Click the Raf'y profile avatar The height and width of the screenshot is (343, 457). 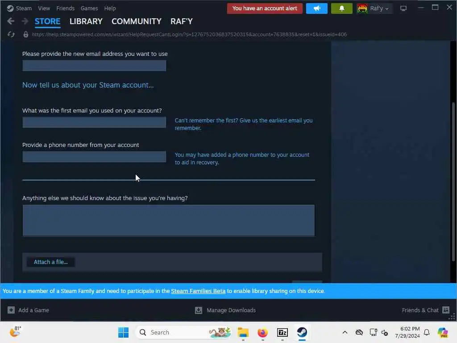click(x=362, y=8)
